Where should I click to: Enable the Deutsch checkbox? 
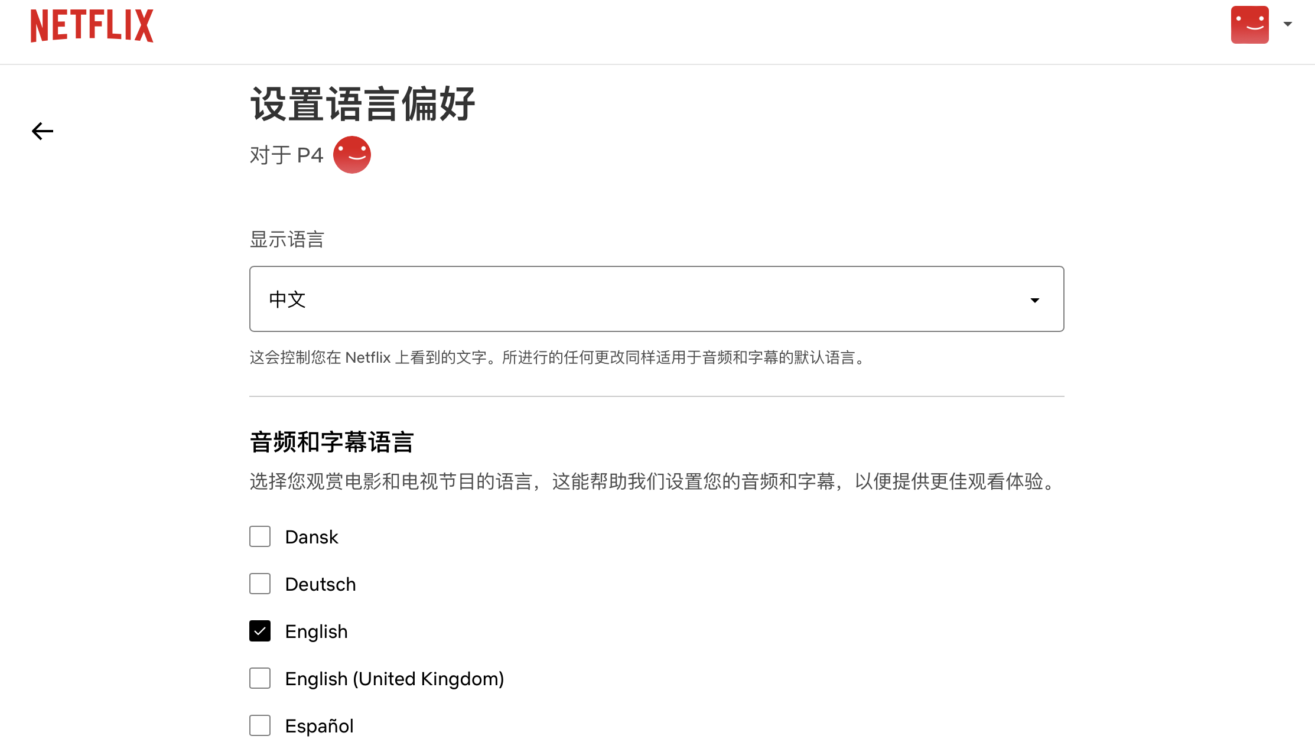[x=260, y=584]
